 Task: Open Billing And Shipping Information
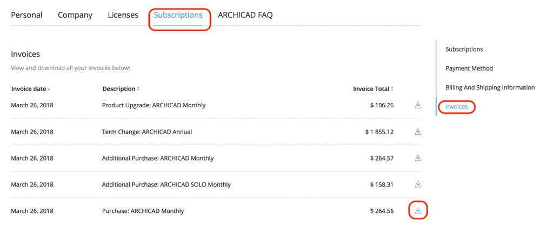(490, 87)
